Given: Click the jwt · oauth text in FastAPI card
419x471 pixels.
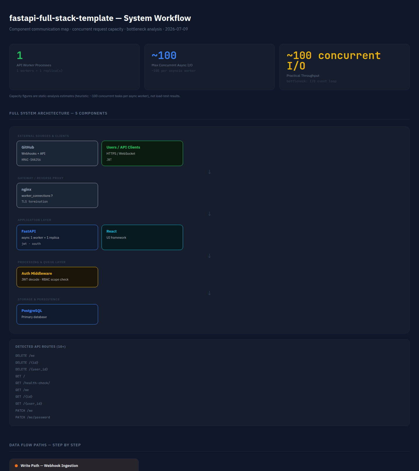Looking at the screenshot, I should [31, 244].
